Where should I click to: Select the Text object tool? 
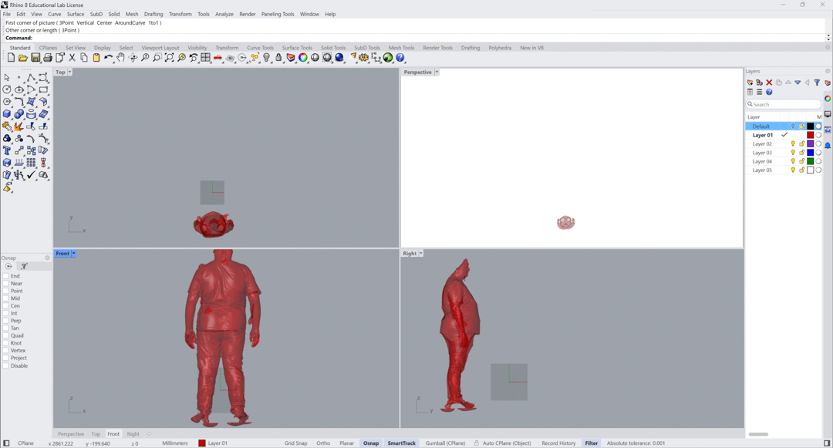[7, 151]
